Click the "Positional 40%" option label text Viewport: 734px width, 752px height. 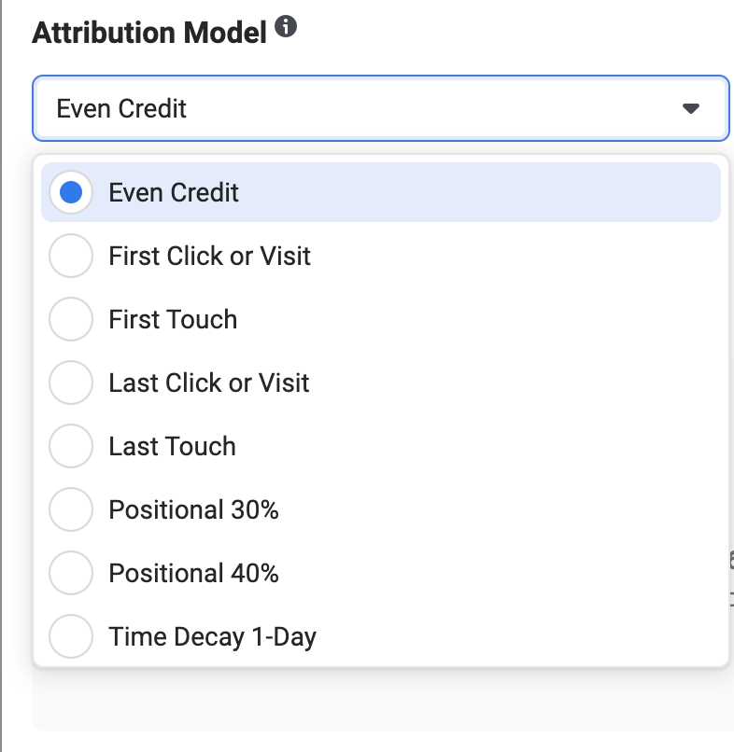pyautogui.click(x=193, y=574)
